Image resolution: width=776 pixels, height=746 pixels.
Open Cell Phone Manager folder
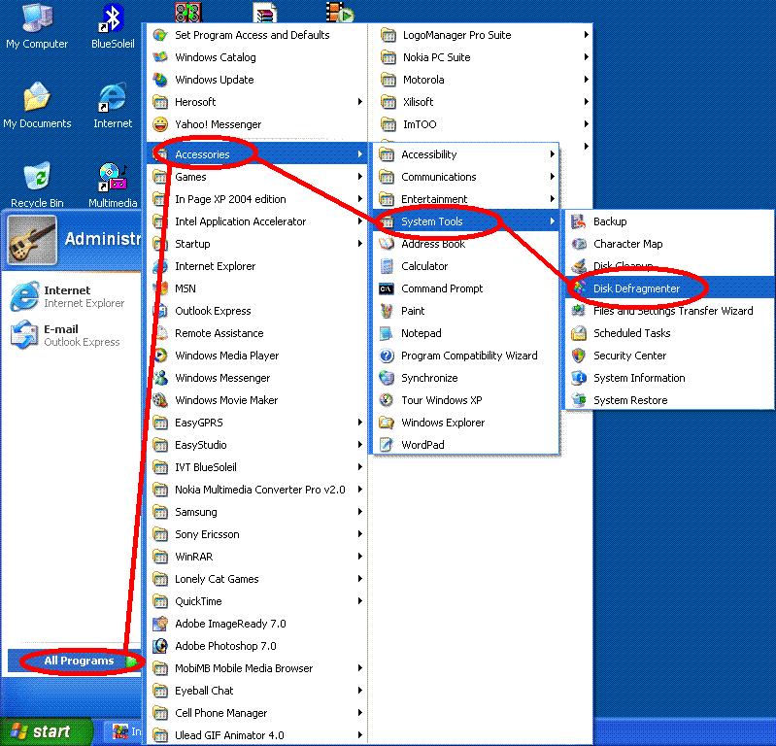[x=256, y=713]
